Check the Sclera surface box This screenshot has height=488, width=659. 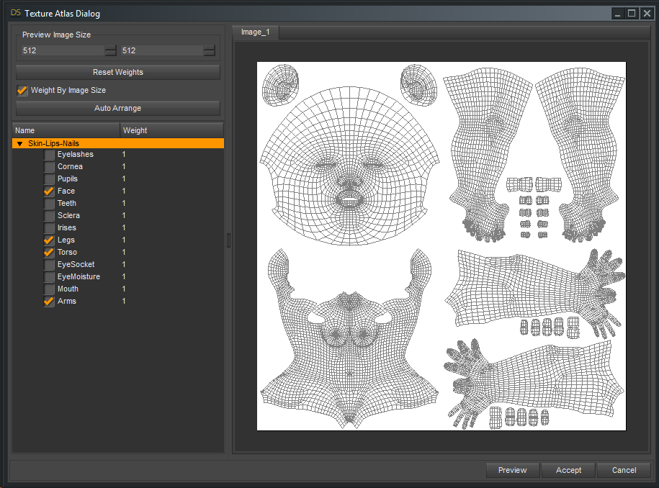tap(49, 215)
